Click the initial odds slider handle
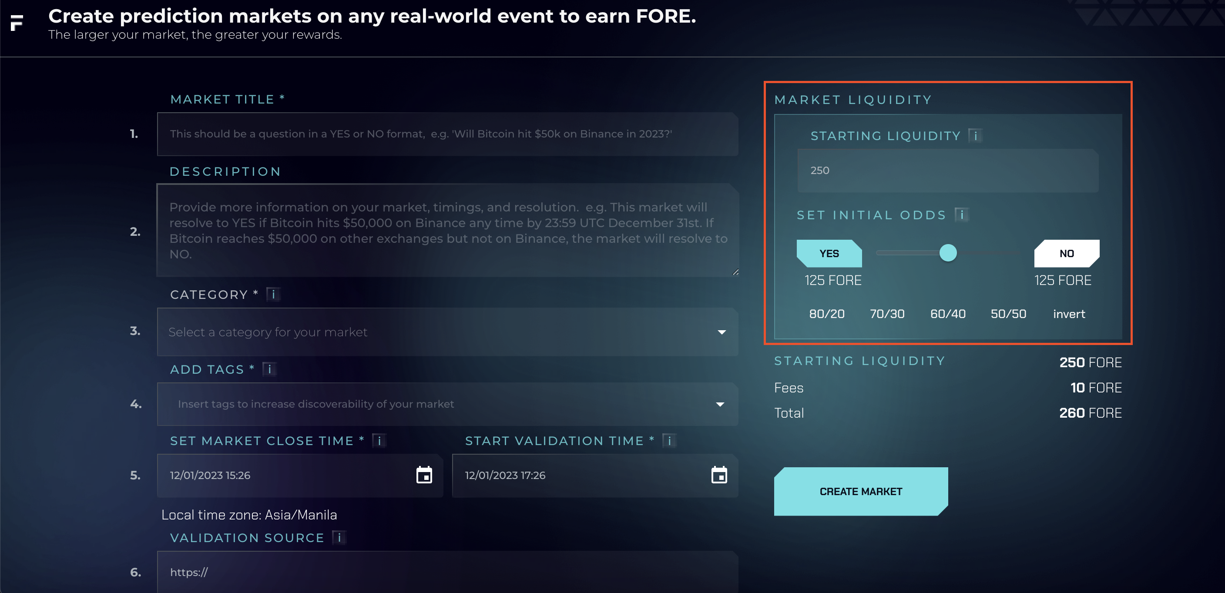The width and height of the screenshot is (1225, 593). (948, 253)
